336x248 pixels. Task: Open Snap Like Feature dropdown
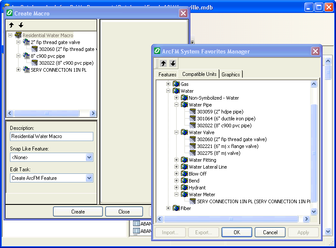(x=89, y=157)
